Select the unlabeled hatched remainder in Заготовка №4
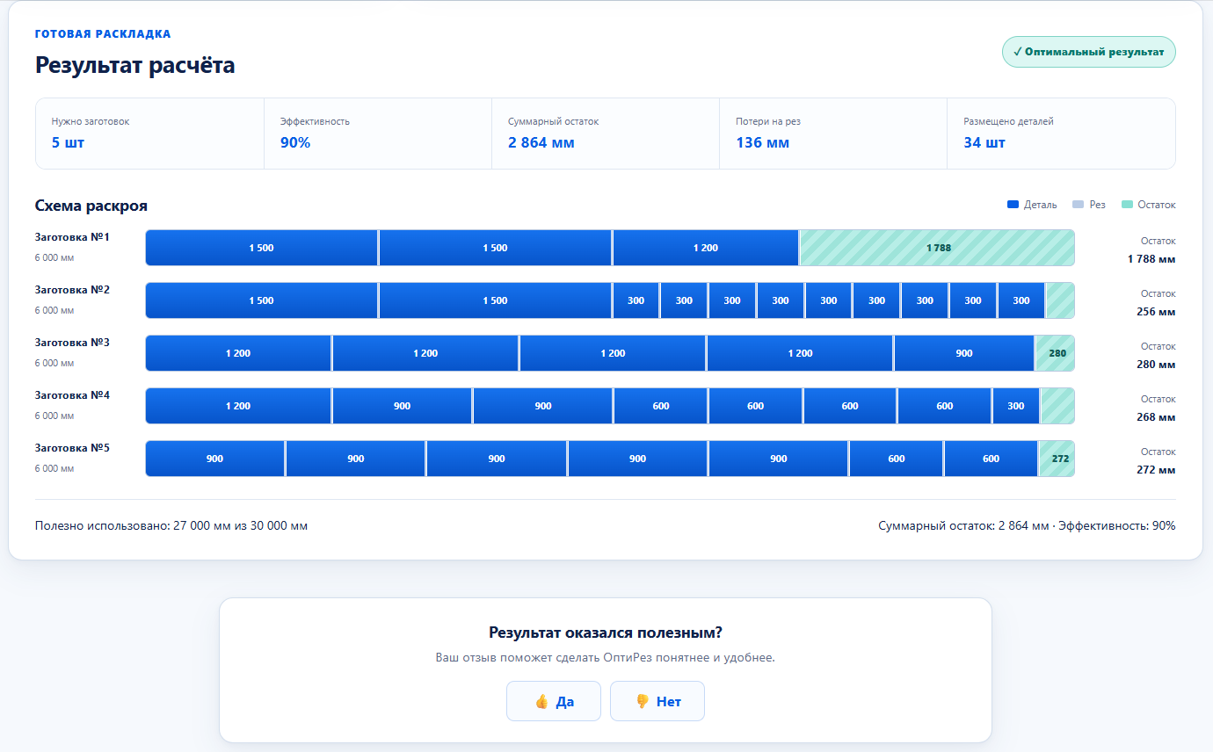This screenshot has width=1213, height=752. pyautogui.click(x=1057, y=406)
